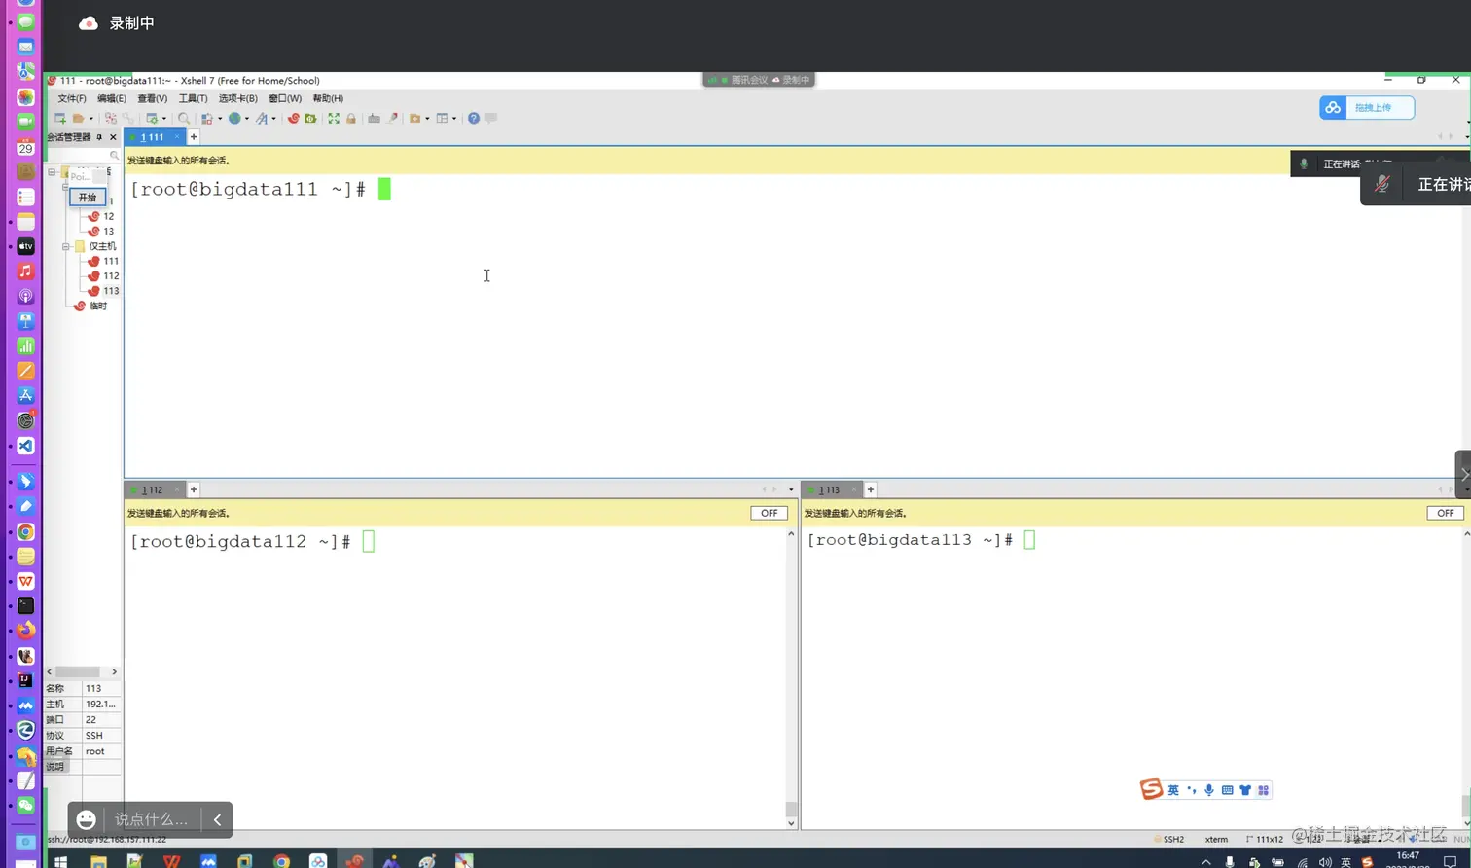Select session 112 under 仅主机
This screenshot has height=868, width=1471.
103,275
